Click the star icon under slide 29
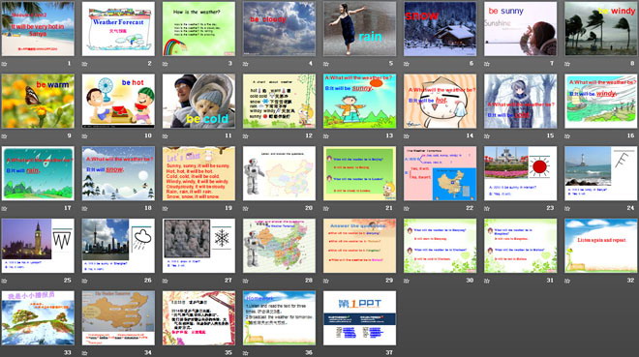 pos(326,281)
